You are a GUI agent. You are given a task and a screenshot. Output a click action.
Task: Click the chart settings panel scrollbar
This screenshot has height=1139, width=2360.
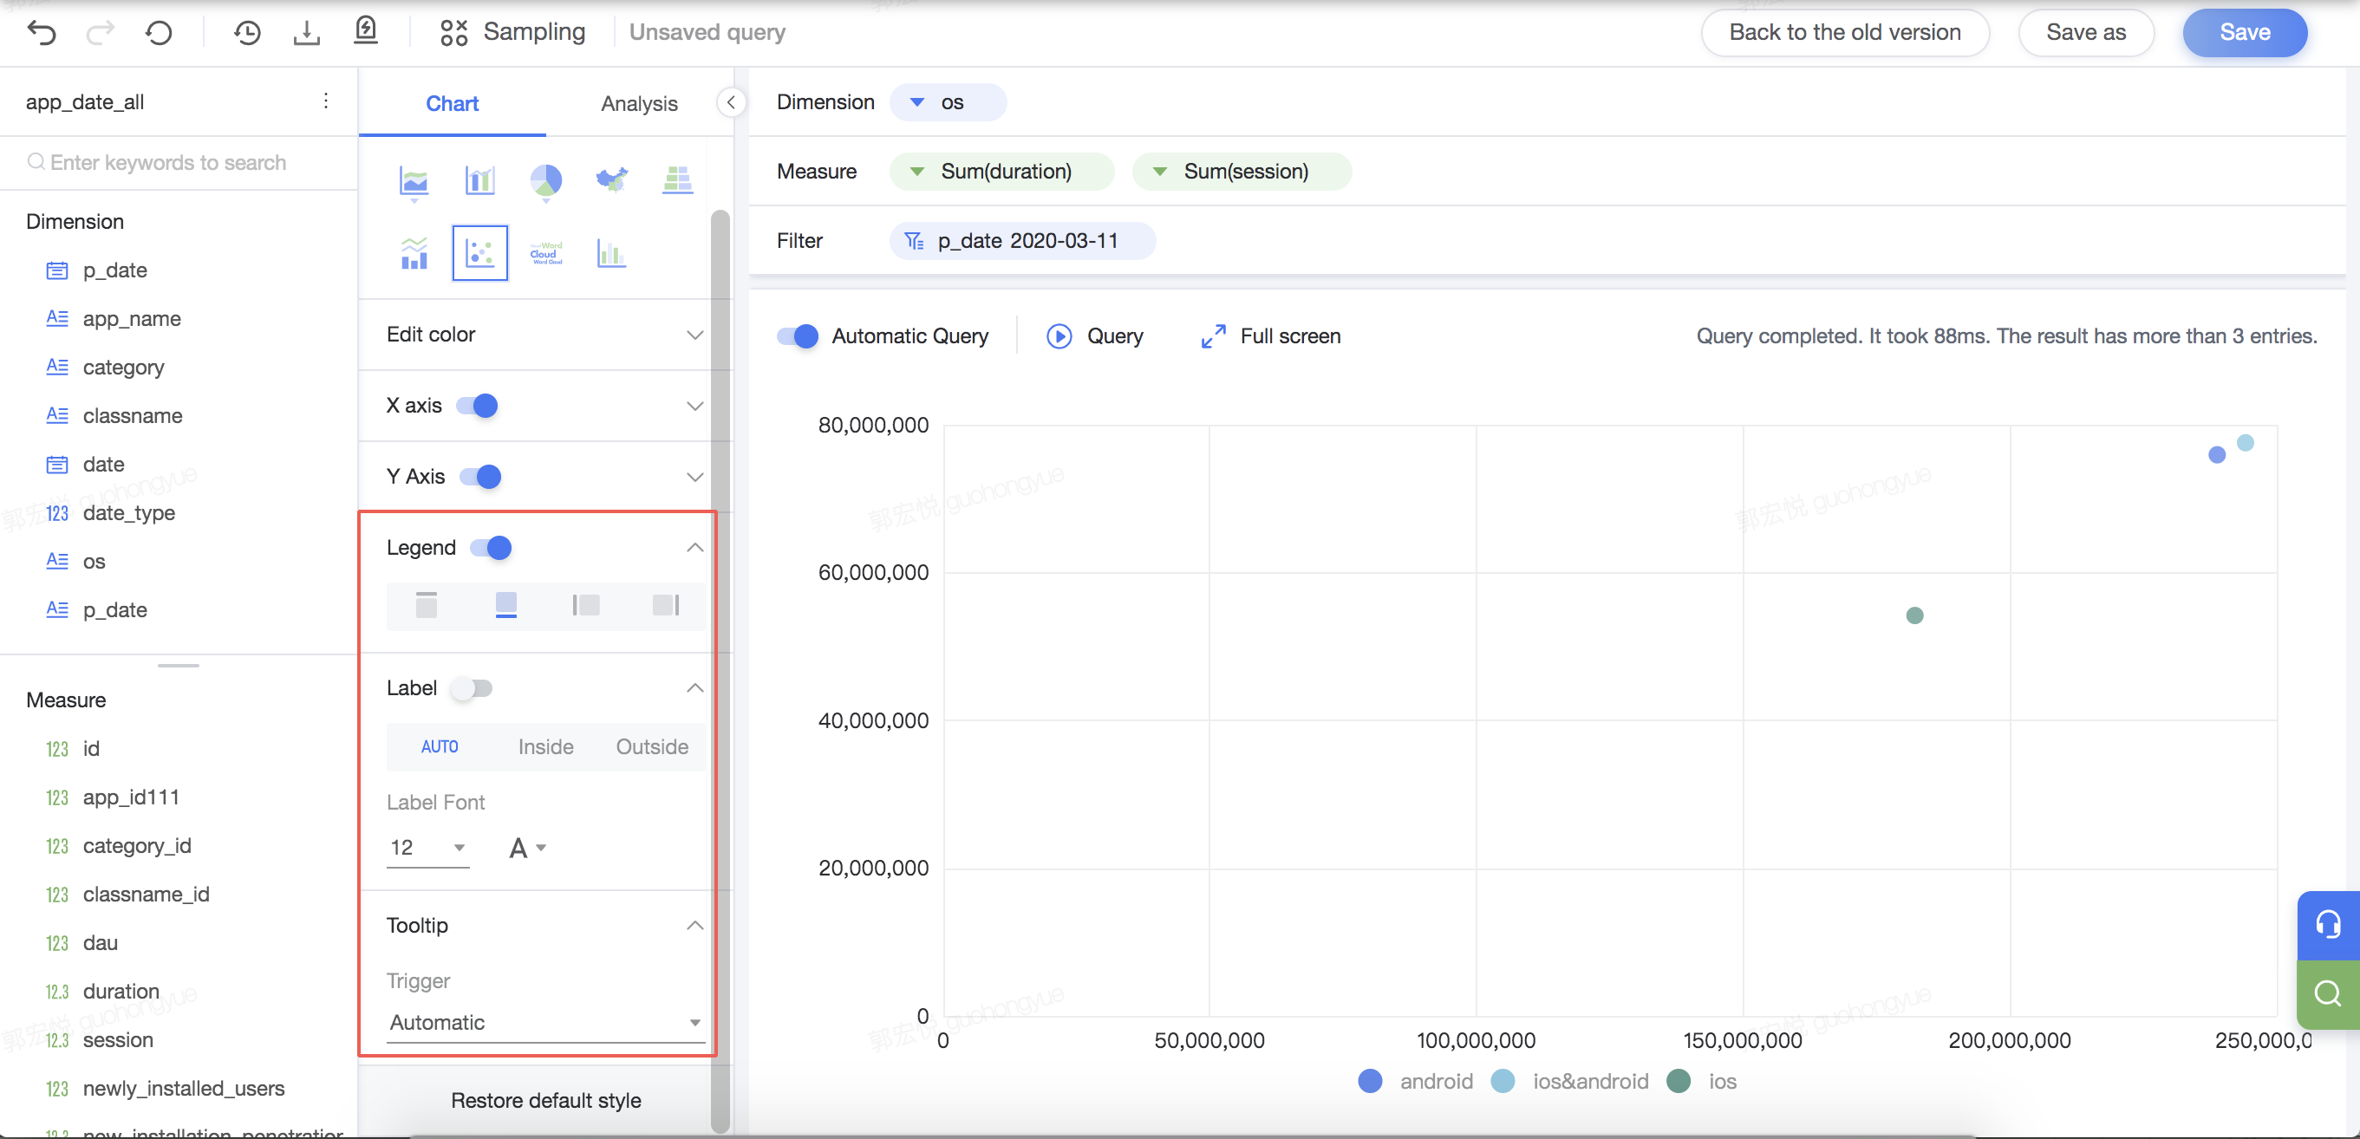pyautogui.click(x=720, y=671)
